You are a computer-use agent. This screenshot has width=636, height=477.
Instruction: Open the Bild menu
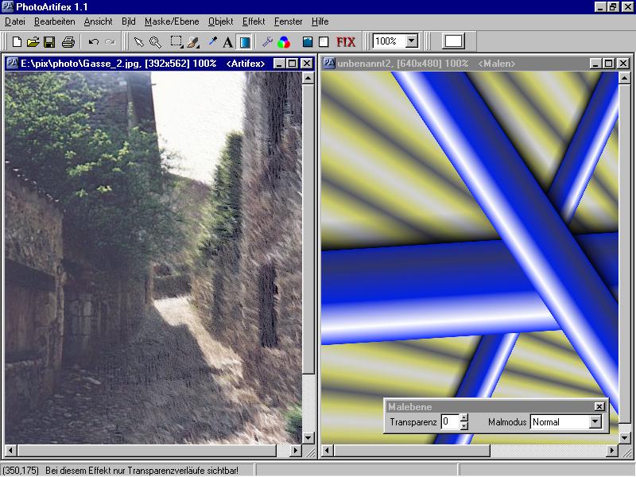tap(129, 21)
